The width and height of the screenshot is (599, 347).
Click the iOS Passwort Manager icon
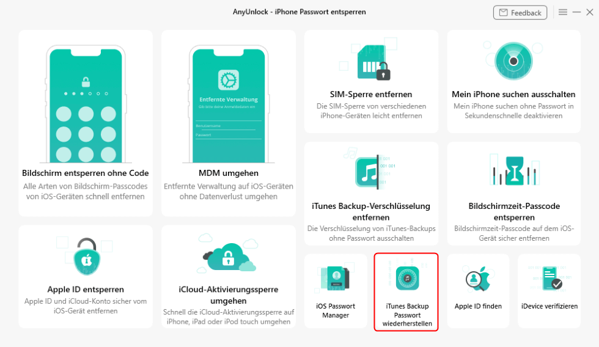[336, 279]
